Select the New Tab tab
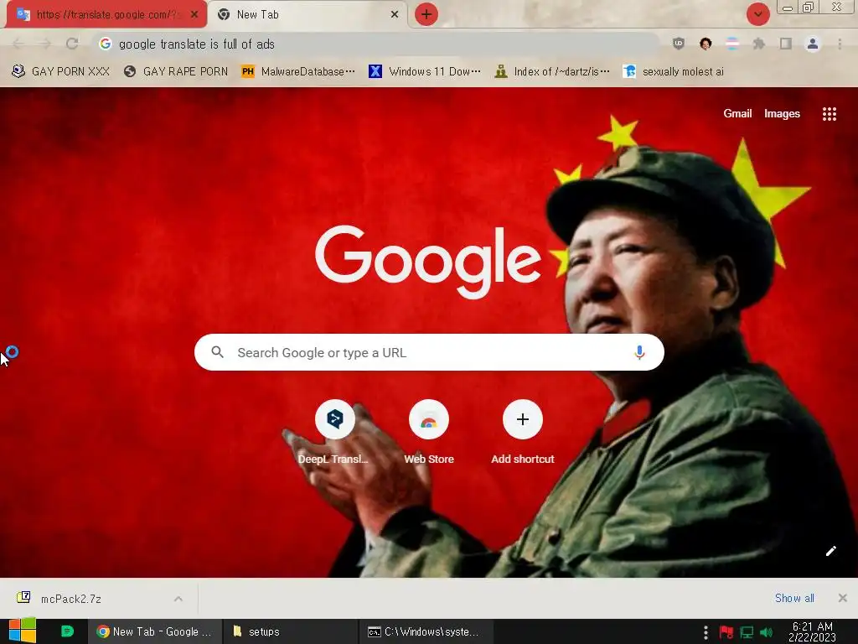Viewport: 858px width, 644px height. pyautogui.click(x=308, y=15)
